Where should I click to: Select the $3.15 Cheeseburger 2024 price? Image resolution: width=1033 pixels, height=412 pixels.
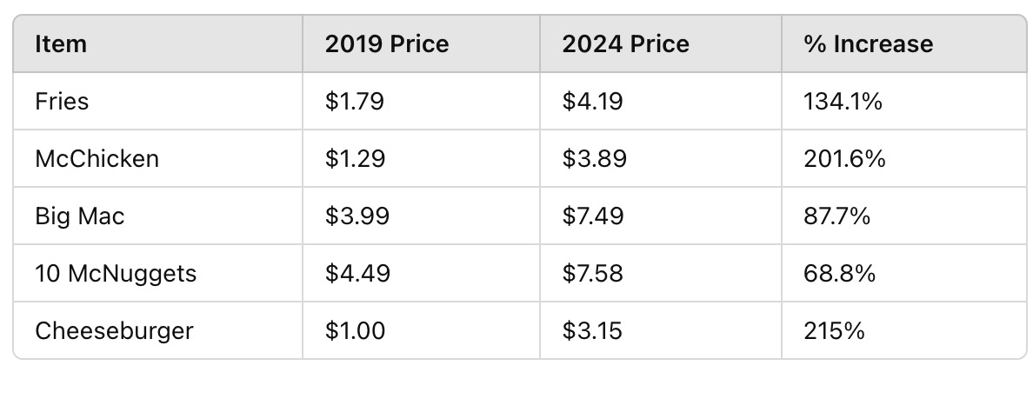point(592,331)
